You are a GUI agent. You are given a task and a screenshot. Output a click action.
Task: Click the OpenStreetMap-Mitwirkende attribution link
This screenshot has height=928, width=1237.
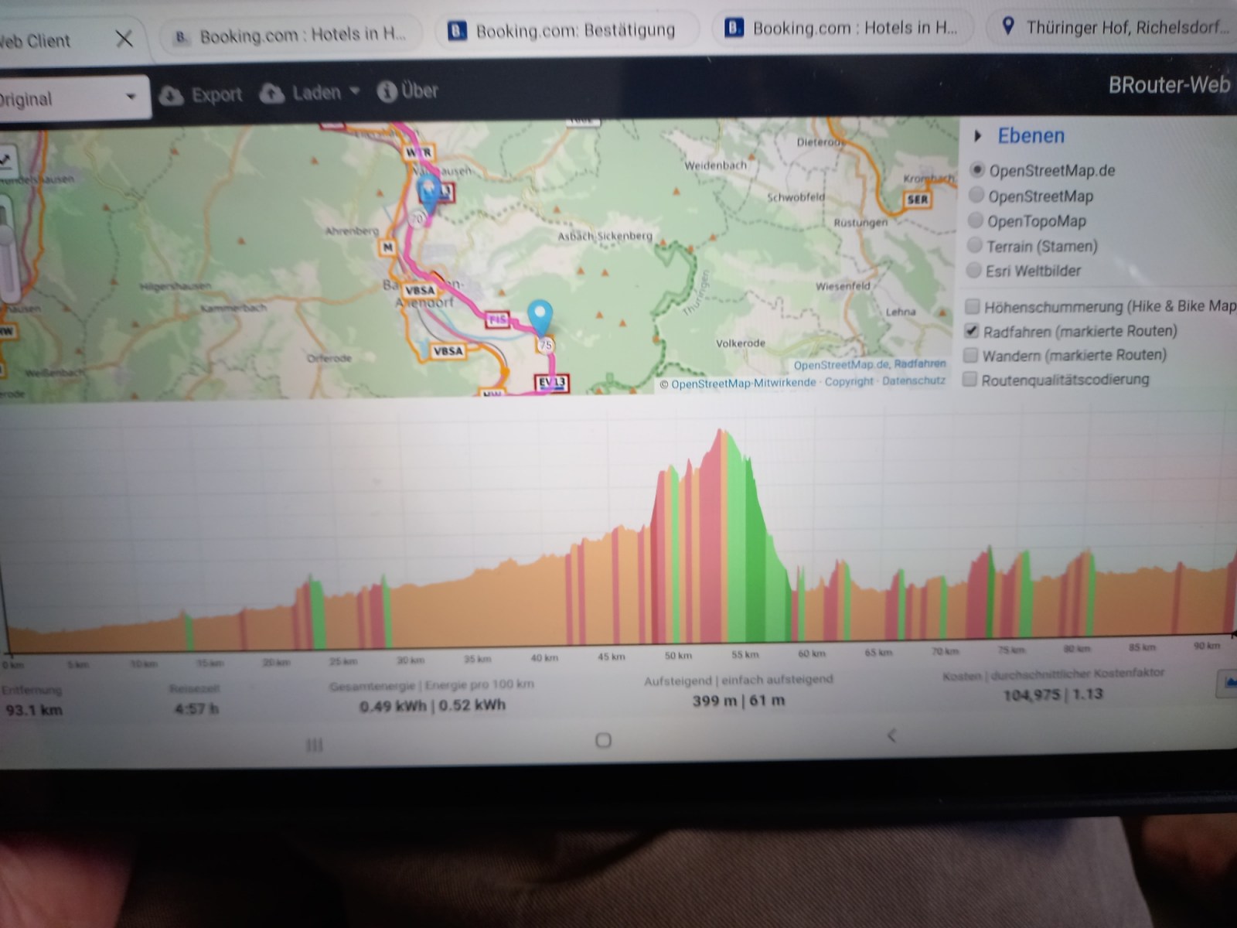[742, 383]
